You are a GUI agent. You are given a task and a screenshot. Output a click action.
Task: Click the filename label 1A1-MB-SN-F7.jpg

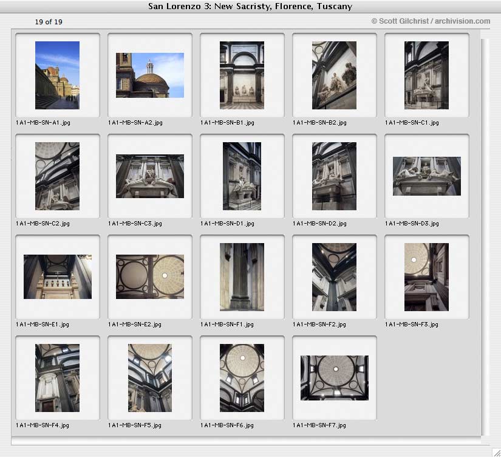[x=319, y=425]
